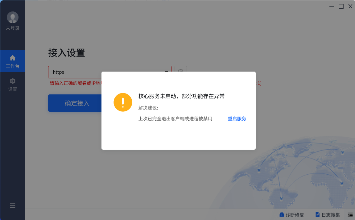Expand the address dropdown arrow

167,72
